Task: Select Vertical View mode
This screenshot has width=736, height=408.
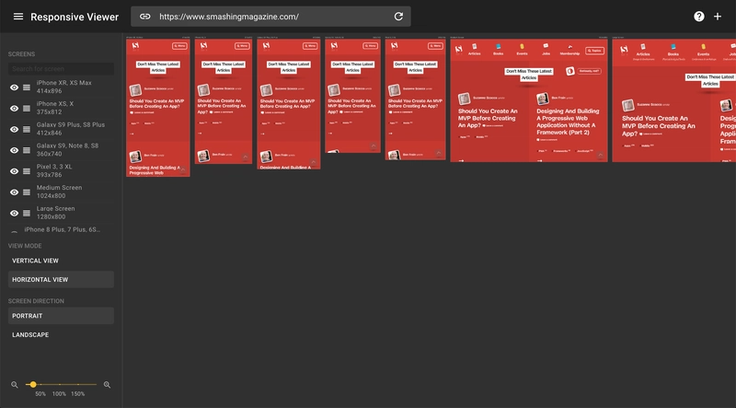Action: tap(61, 261)
